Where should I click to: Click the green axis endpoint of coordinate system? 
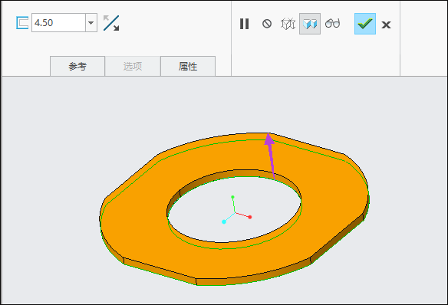(232, 197)
